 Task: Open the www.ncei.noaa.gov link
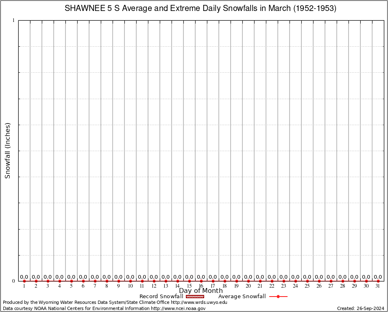point(178,308)
